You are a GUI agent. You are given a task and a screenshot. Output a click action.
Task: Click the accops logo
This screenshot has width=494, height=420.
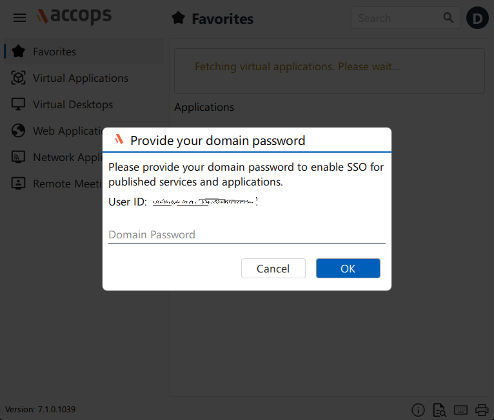(74, 15)
